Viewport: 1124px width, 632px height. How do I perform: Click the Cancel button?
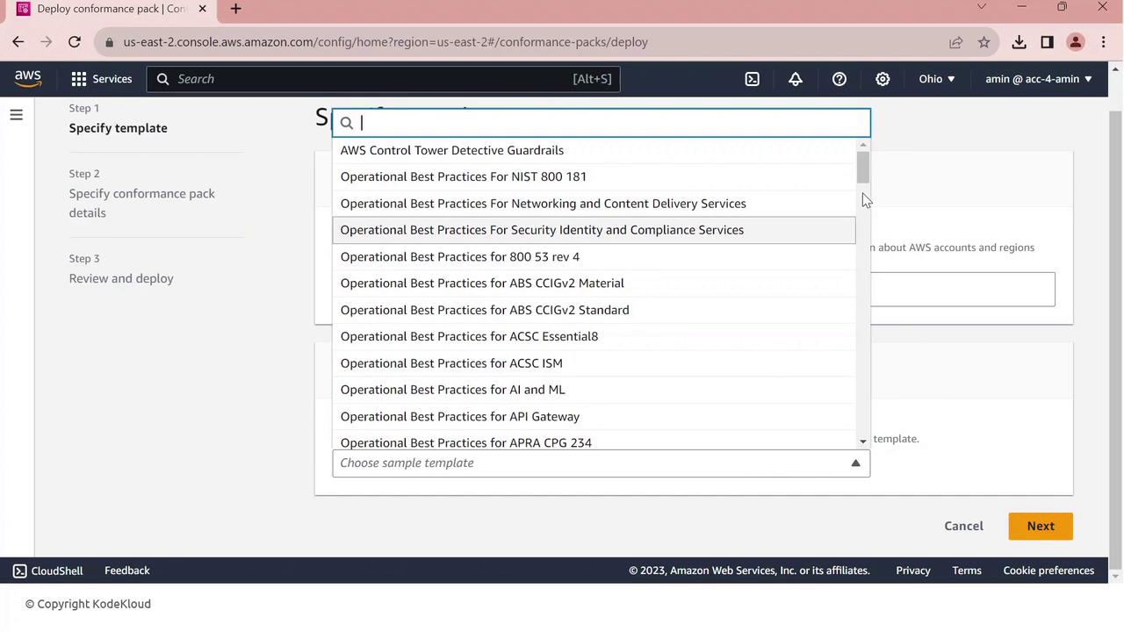(963, 526)
